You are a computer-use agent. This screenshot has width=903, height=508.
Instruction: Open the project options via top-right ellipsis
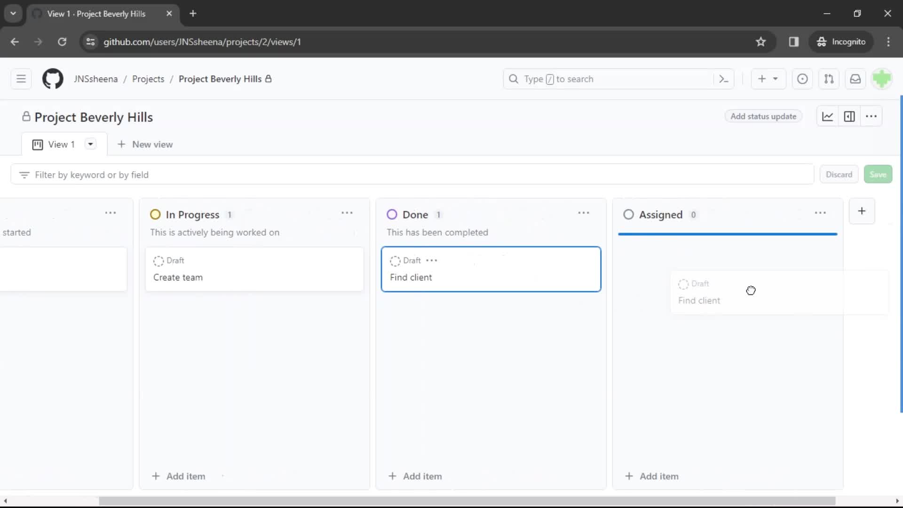point(871,117)
